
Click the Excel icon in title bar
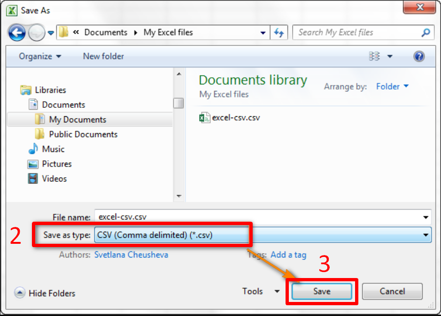click(x=12, y=11)
